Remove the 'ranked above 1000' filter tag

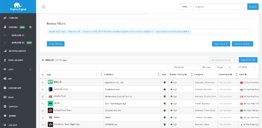tap(189, 31)
